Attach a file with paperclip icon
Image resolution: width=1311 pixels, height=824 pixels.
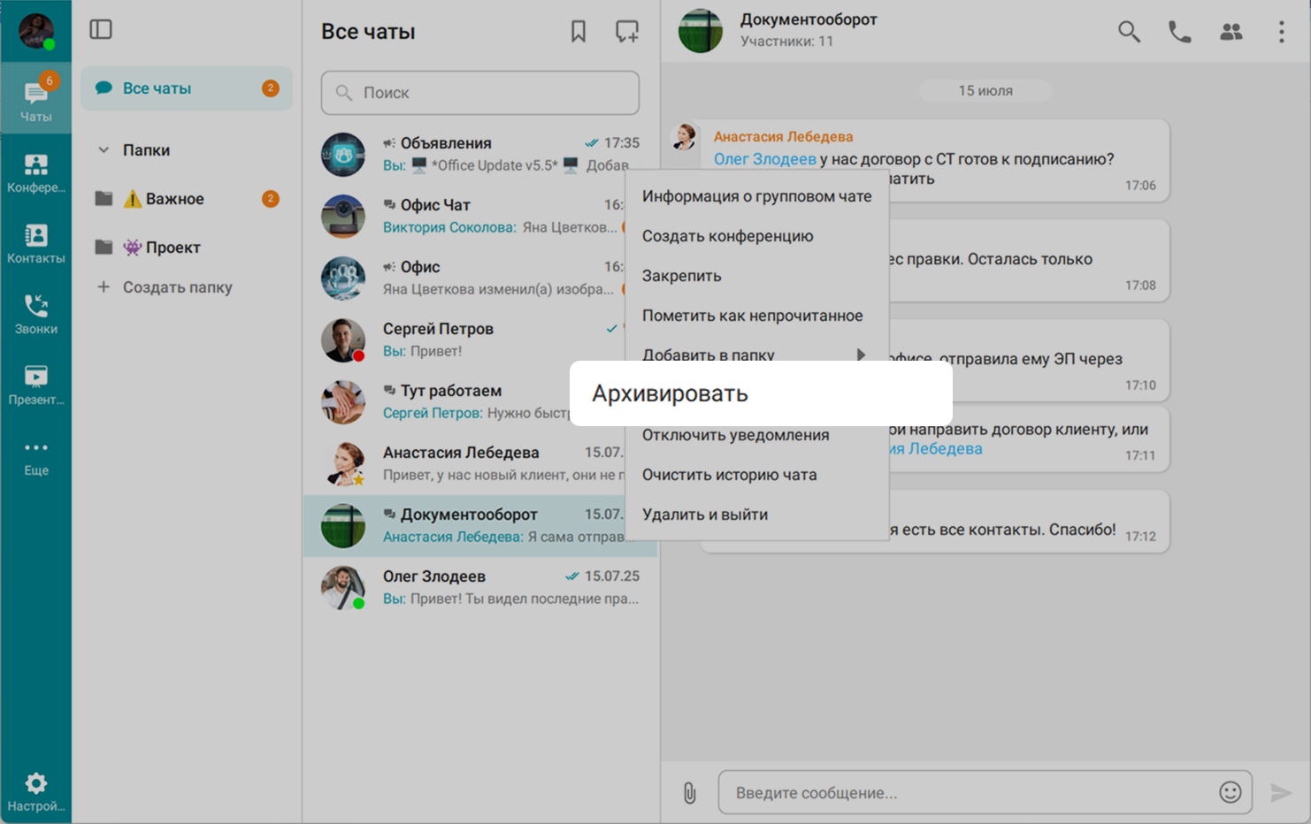(x=690, y=793)
